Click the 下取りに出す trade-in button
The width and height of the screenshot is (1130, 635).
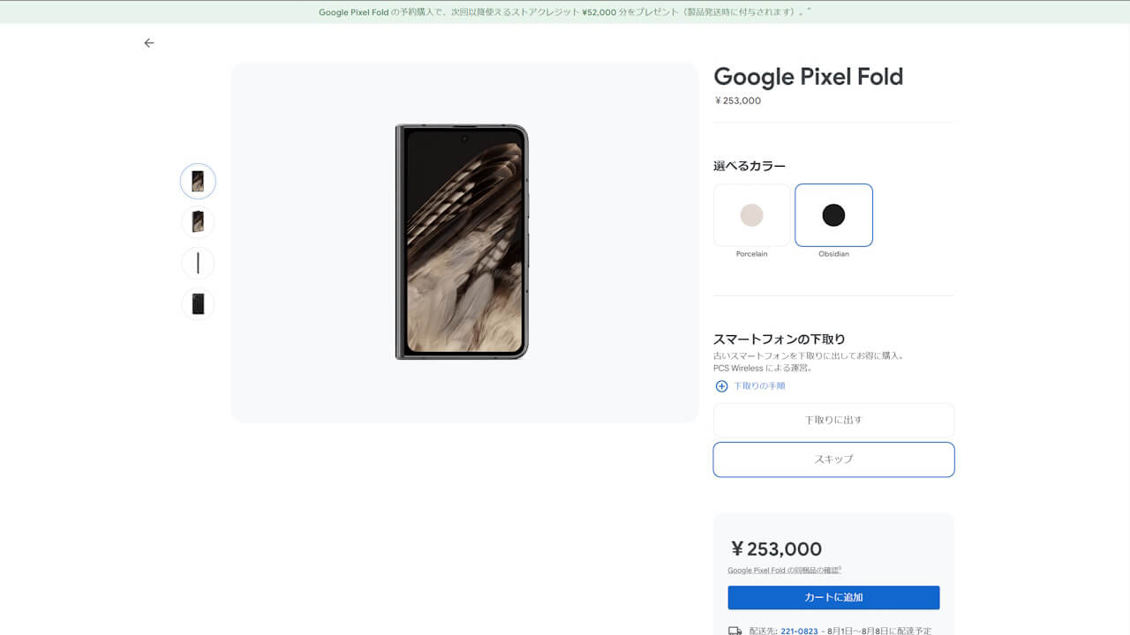pos(833,421)
